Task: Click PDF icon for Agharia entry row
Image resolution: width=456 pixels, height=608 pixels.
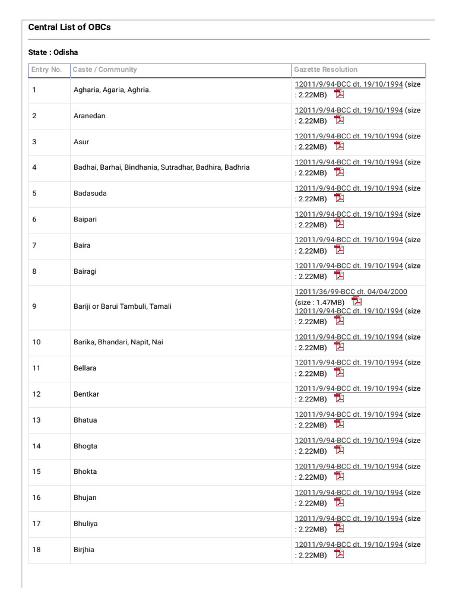Action: [x=338, y=94]
